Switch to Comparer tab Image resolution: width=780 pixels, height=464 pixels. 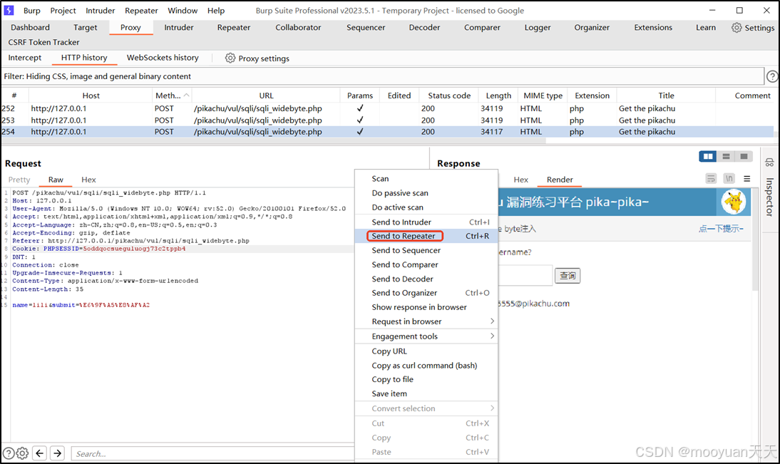point(482,27)
